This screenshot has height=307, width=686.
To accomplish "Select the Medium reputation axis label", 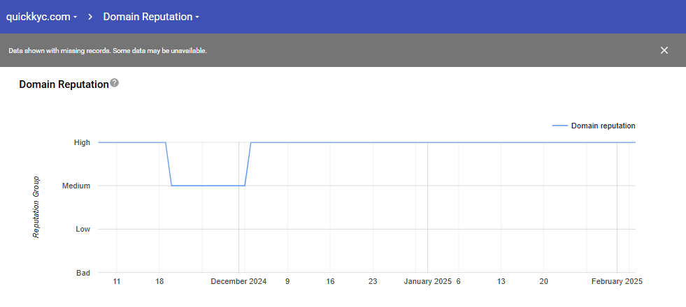I will (78, 186).
